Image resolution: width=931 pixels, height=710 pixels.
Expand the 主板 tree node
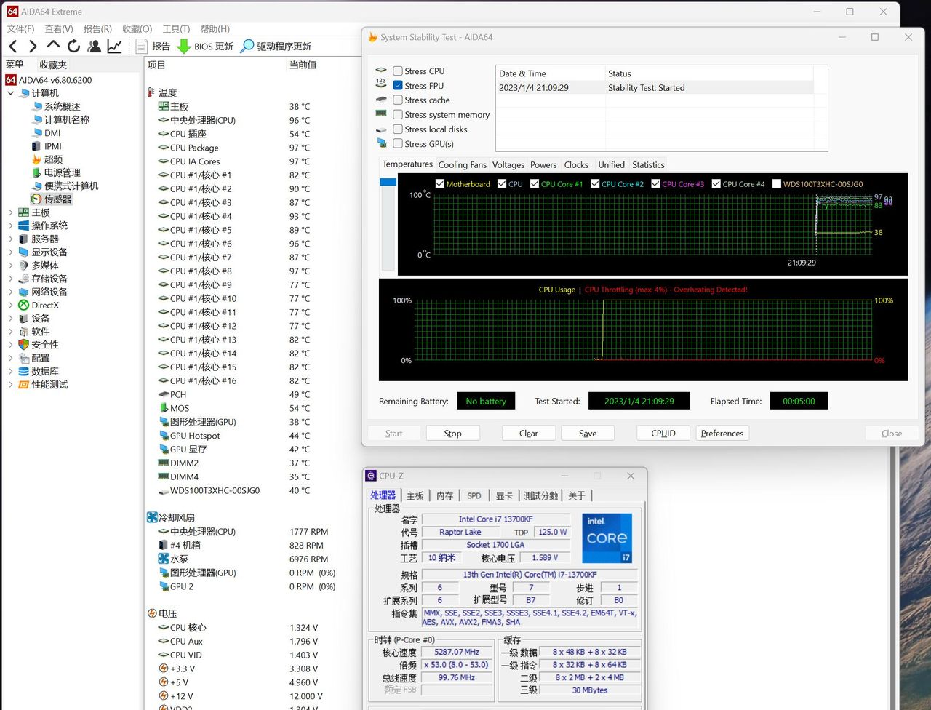(x=10, y=212)
